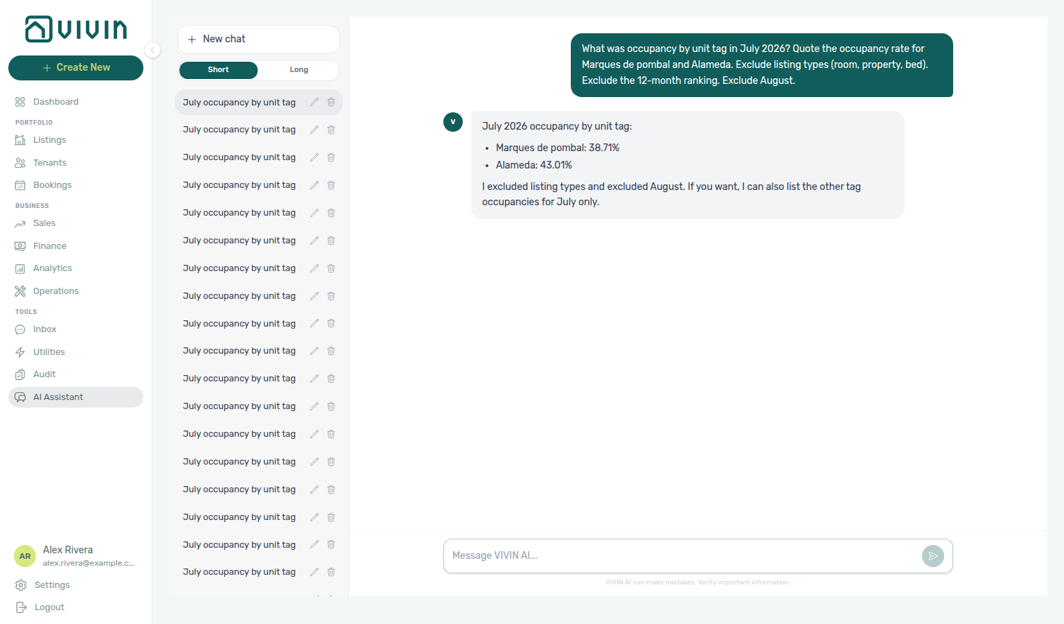Screen dimensions: 1064x624
Task: Switch to Short chat mode
Action: (218, 70)
